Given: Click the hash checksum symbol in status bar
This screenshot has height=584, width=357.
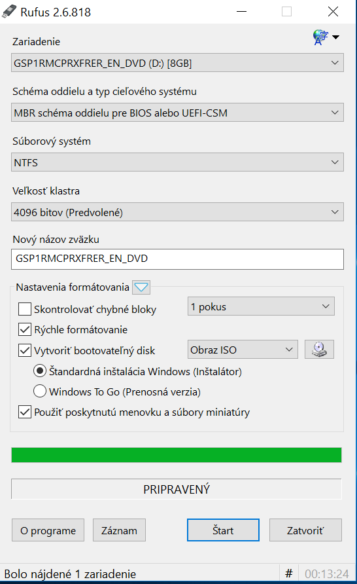Looking at the screenshot, I should (x=288, y=574).
